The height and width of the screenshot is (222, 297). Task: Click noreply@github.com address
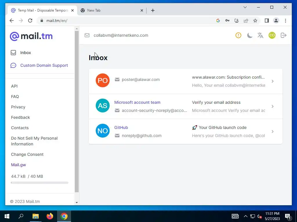point(142,136)
